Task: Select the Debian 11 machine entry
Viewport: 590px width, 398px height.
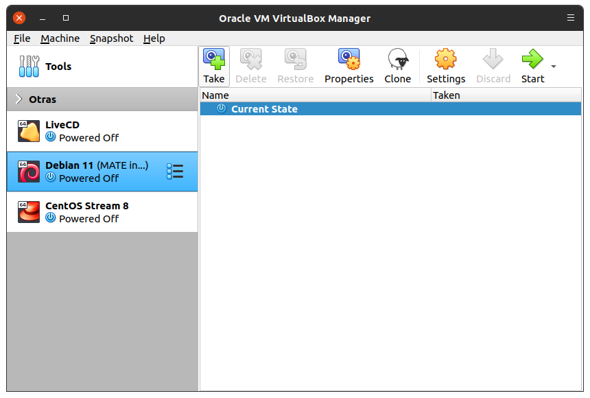Action: [x=96, y=172]
